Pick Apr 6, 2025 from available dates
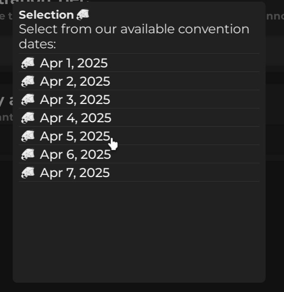This screenshot has width=284, height=292. coord(75,154)
